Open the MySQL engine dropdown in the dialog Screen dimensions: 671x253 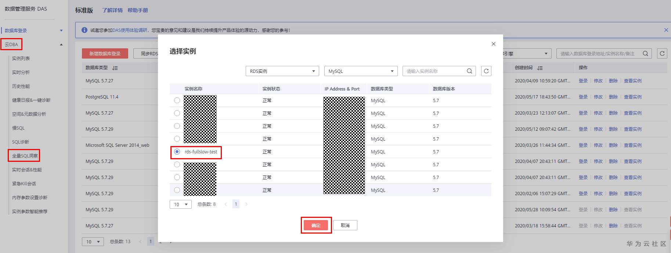coord(361,71)
